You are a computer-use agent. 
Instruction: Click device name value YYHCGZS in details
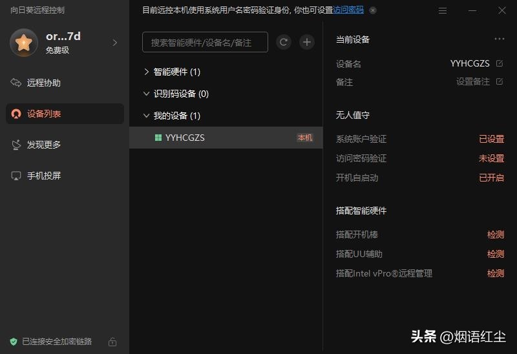point(470,63)
